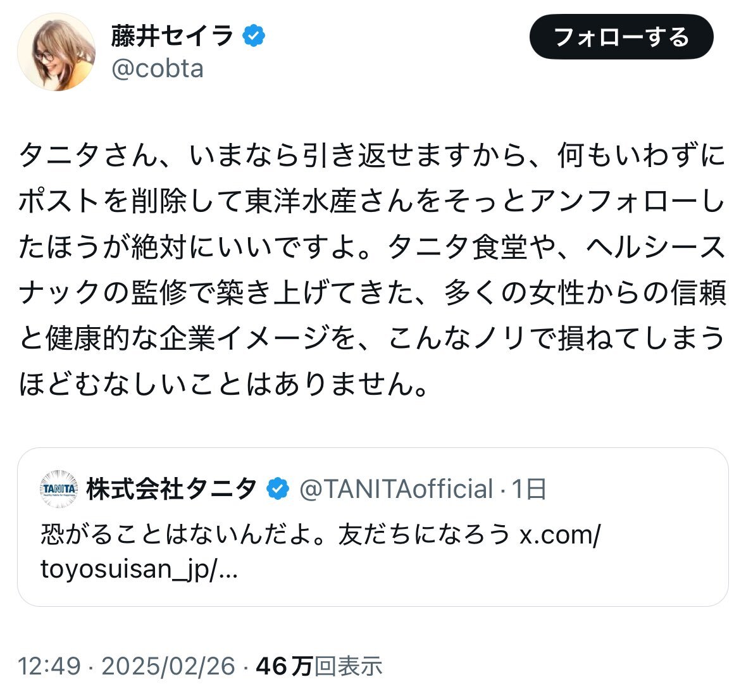Click the verified badge beside 株式会社タニタ

click(x=278, y=488)
